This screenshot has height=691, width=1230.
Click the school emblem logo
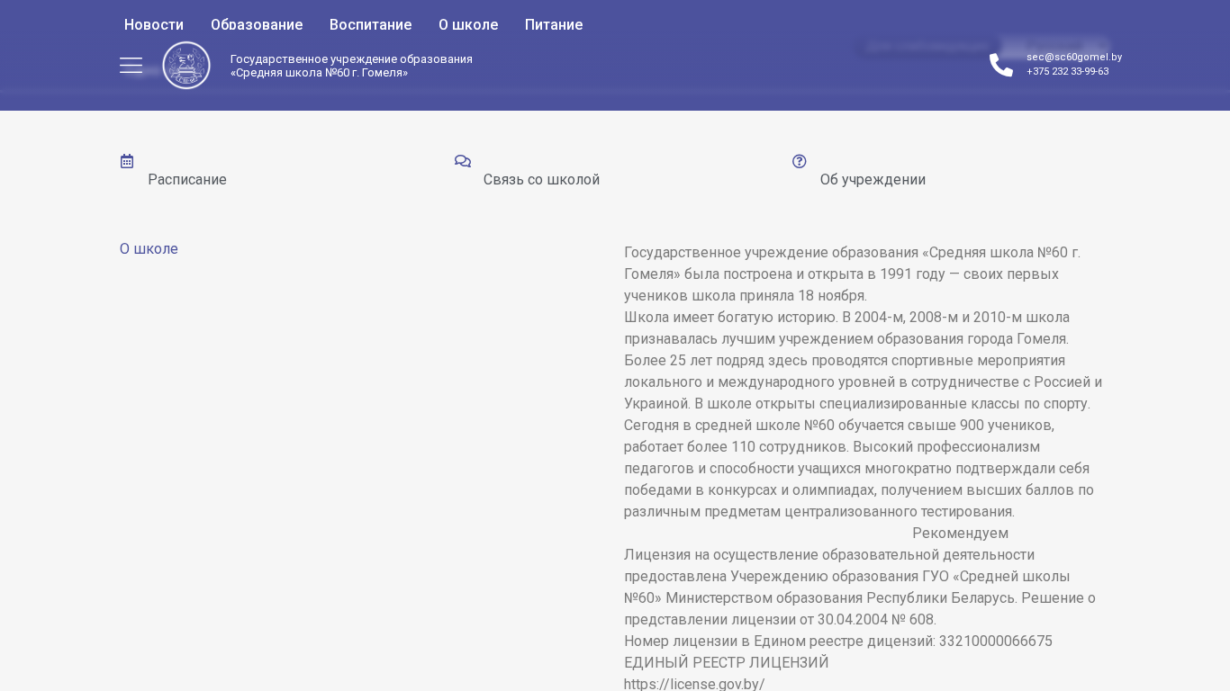point(186,66)
